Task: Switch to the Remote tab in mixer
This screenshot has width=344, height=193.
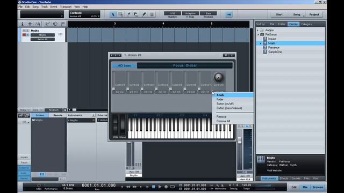Action: (58, 115)
